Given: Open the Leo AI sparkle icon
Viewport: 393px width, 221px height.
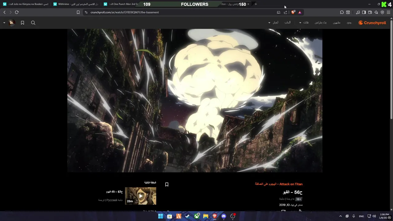Looking at the screenshot, I should (x=376, y=12).
